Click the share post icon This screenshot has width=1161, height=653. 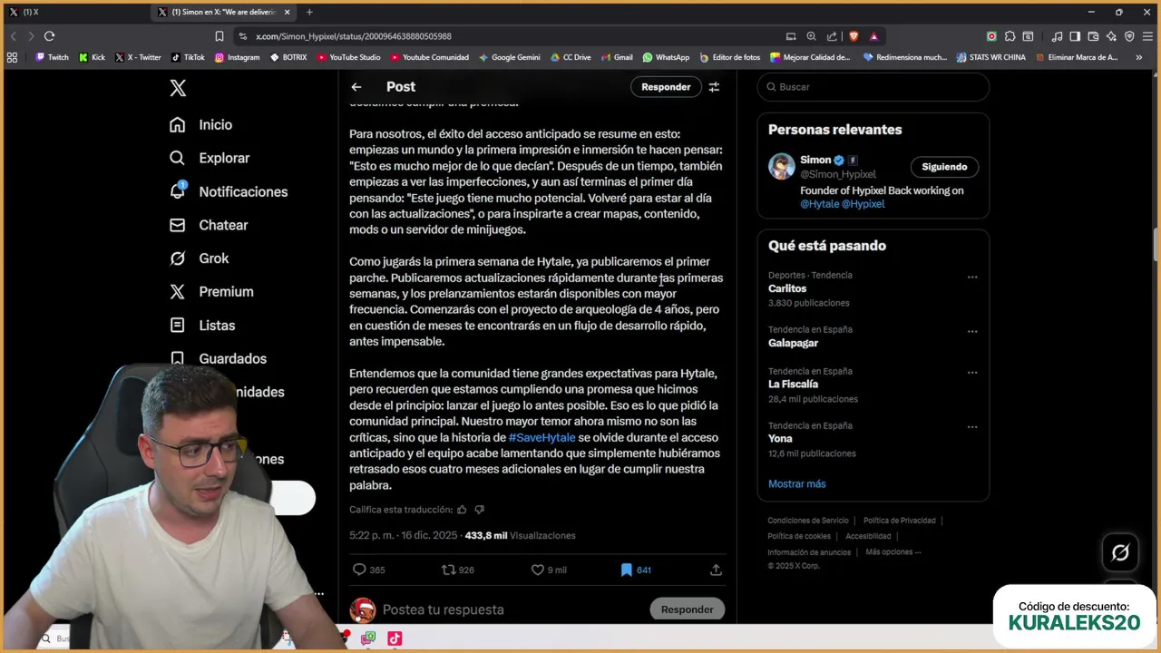[716, 570]
